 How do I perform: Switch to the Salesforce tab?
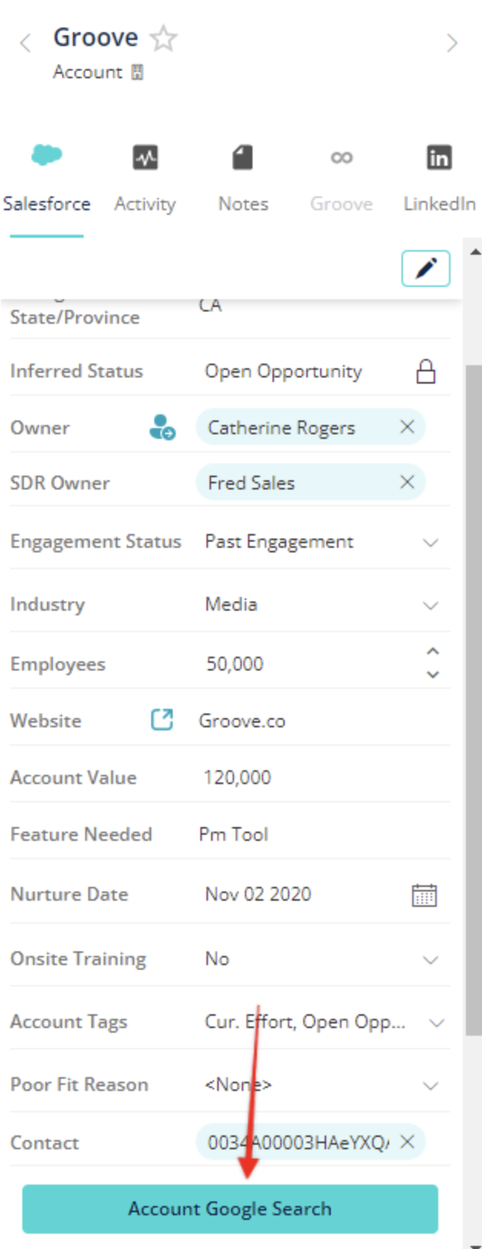[47, 204]
